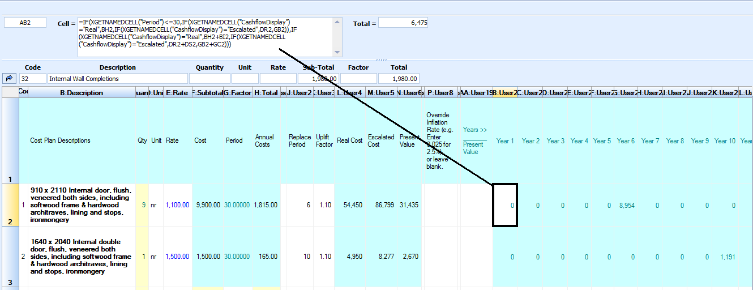This screenshot has height=290, width=753.
Task: Click the Year 3 header cell
Action: click(555, 141)
